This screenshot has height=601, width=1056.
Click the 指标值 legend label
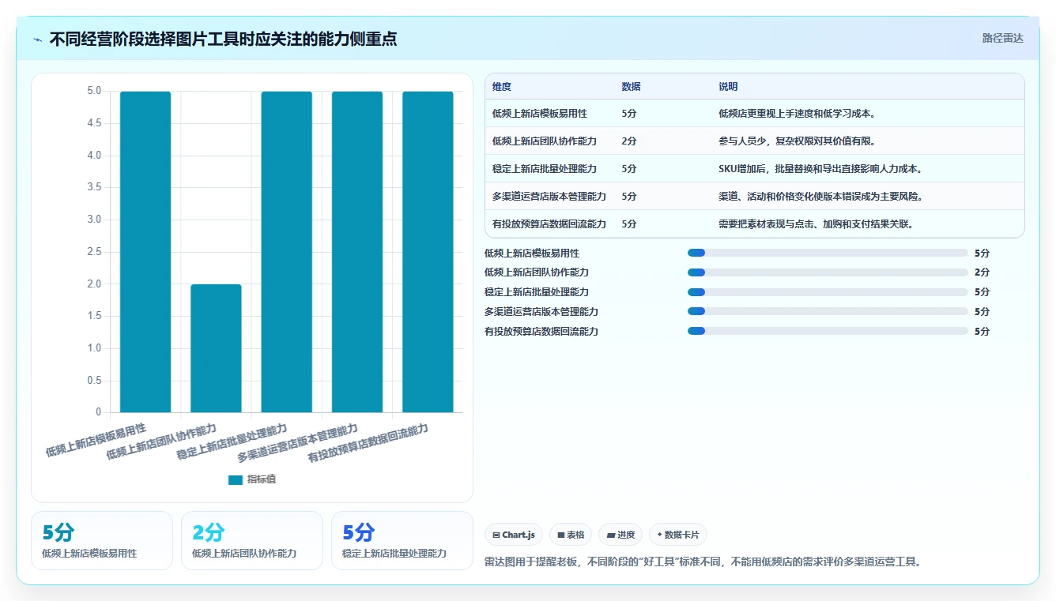pos(262,479)
